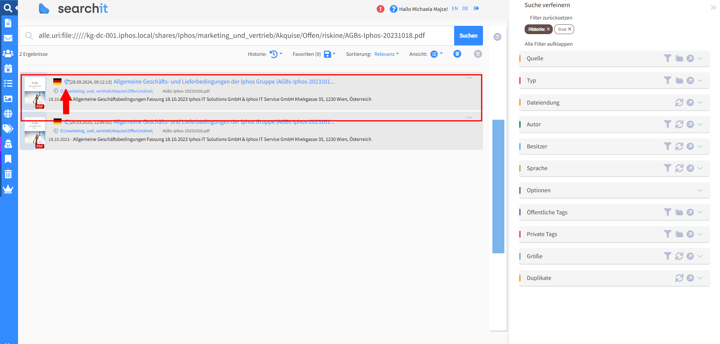Expand the Öffentliche Tags filter section
The height and width of the screenshot is (344, 720).
[700, 212]
